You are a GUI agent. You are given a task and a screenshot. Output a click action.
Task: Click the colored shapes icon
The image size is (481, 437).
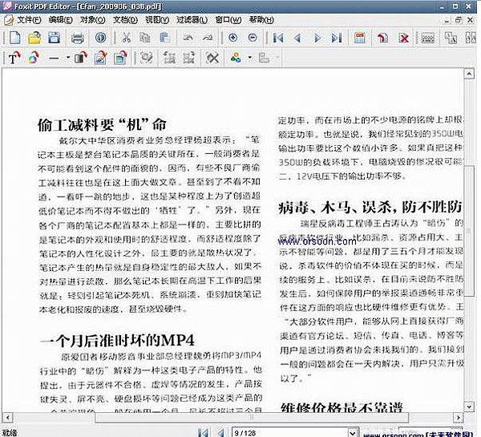coord(236,58)
